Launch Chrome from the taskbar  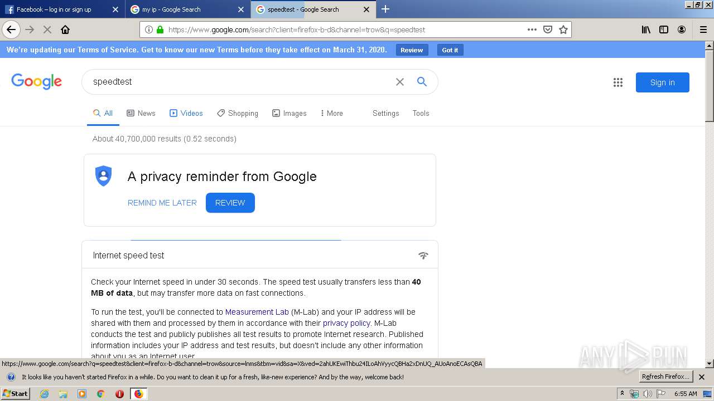pyautogui.click(x=100, y=394)
